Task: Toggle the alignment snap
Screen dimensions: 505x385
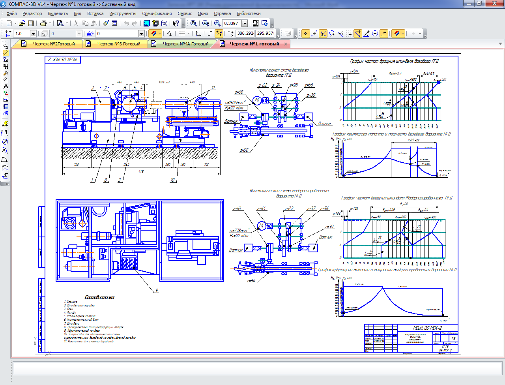Action: click(x=358, y=34)
